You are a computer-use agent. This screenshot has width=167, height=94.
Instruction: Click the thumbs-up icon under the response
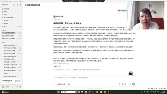coord(57,70)
